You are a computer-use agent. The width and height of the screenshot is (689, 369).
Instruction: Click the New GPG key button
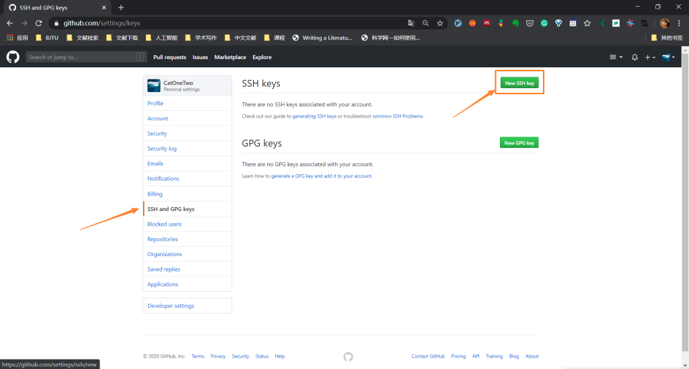(519, 142)
